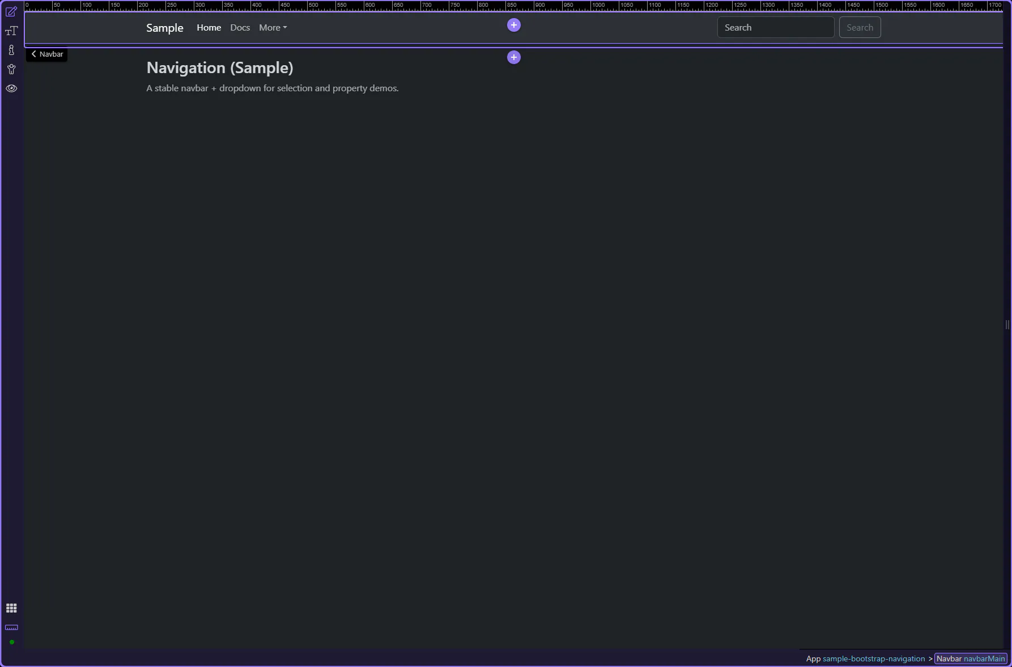
Task: Expand the More dropdown in navbar
Action: pyautogui.click(x=273, y=28)
